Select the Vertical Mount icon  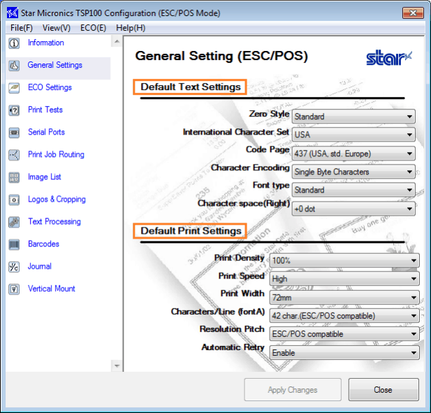[x=13, y=289]
